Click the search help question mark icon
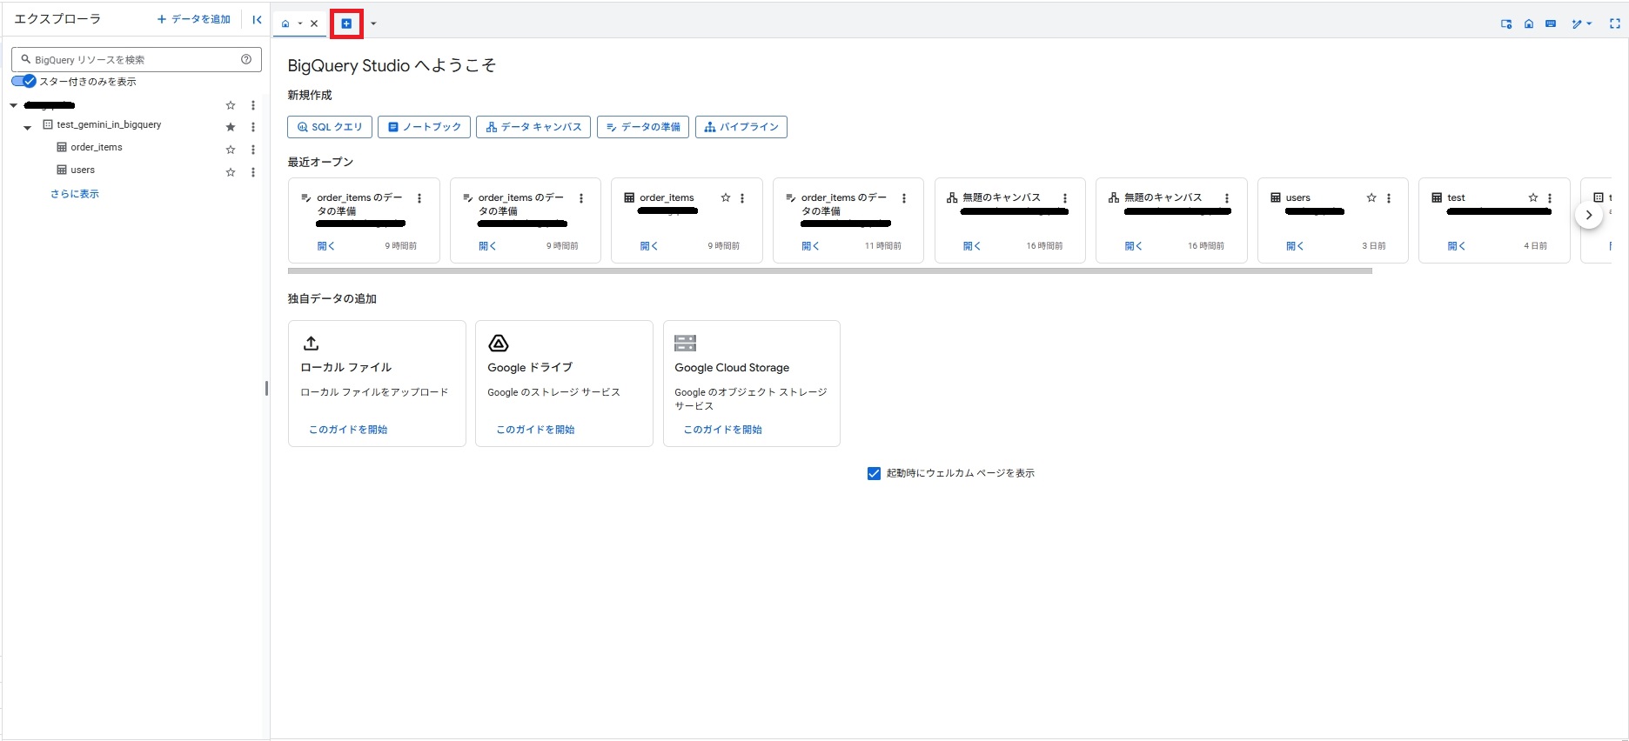Screen dimensions: 1629x741 click(x=246, y=59)
